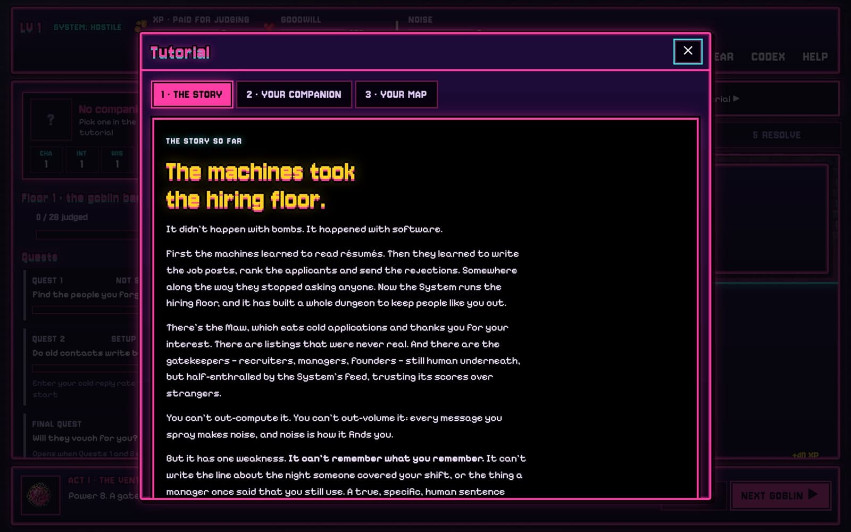Screen dimensions: 851x532
Task: Switch to '2 · Your Companion' tab
Action: click(x=294, y=94)
